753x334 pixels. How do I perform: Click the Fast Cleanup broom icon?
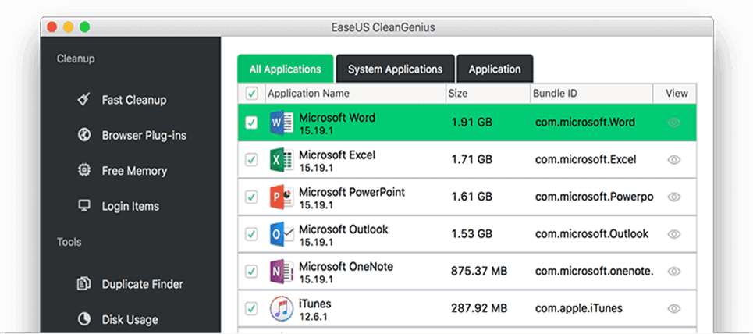tap(84, 99)
